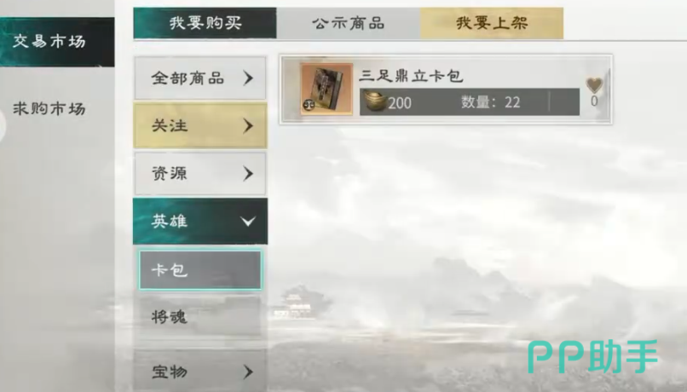Viewport: 687px width, 392px height.
Task: Collapse the 英雄 category chevron
Action: coord(248,222)
